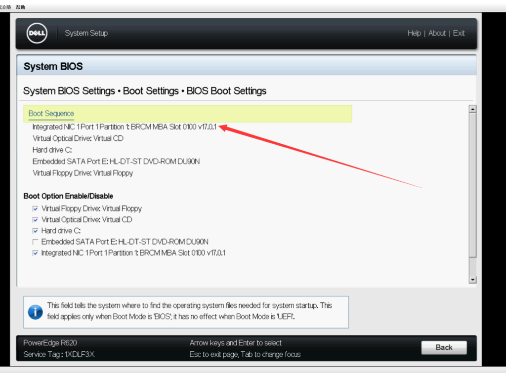
Task: Click the Dell logo icon
Action: click(37, 33)
